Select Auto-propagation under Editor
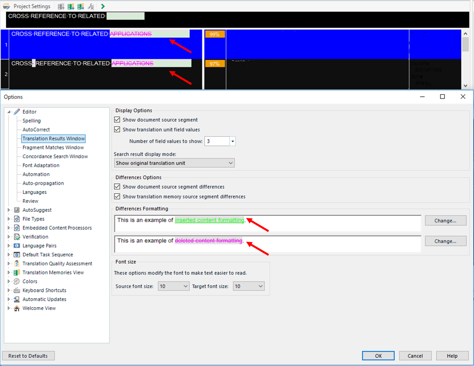 pos(43,183)
